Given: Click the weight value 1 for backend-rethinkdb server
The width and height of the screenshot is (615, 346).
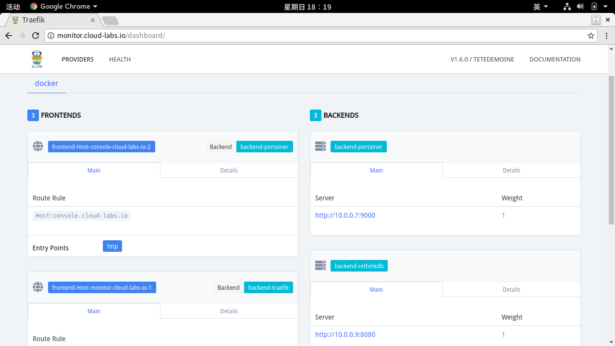Looking at the screenshot, I should pos(503,334).
